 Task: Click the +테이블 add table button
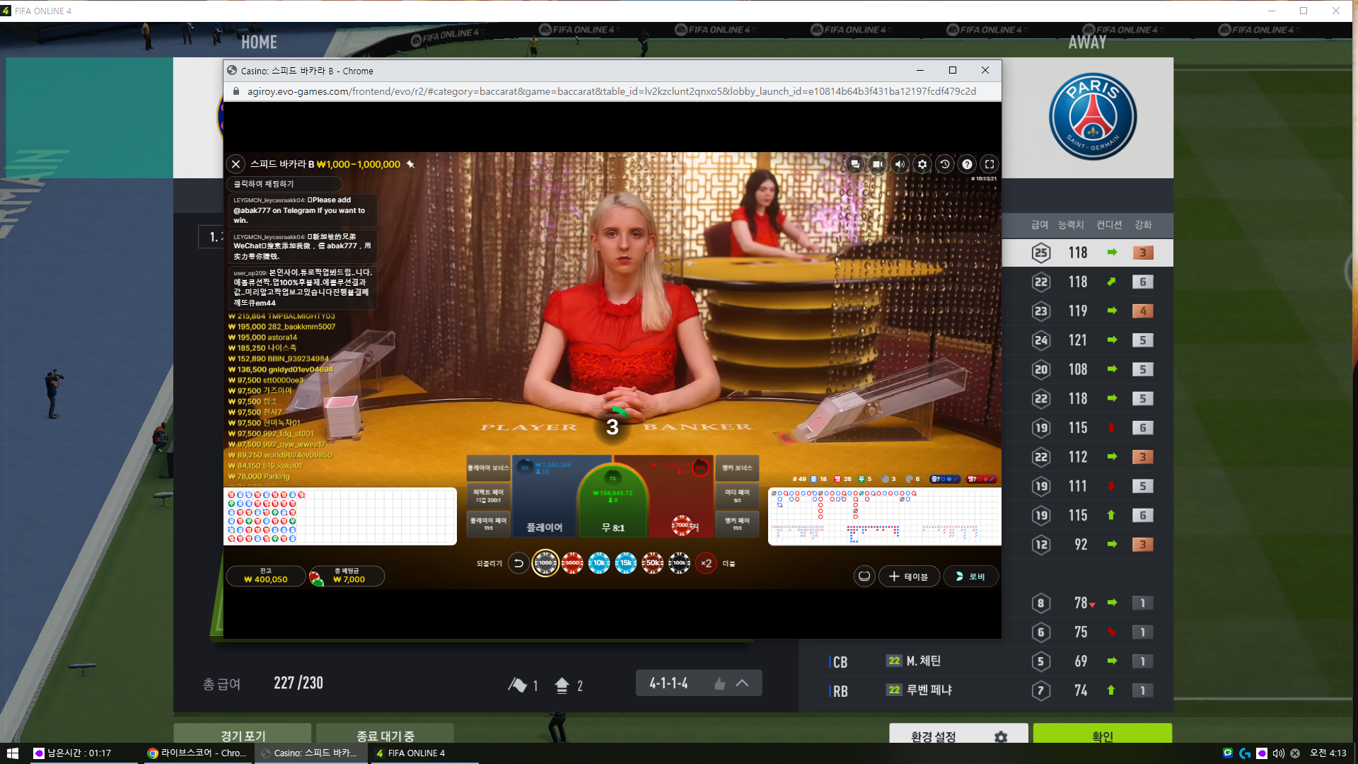tap(909, 577)
